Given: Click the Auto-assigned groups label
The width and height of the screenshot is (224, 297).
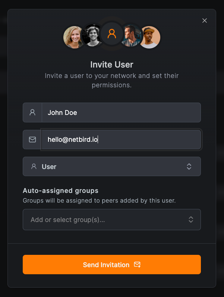Looking at the screenshot, I should click(x=60, y=191).
